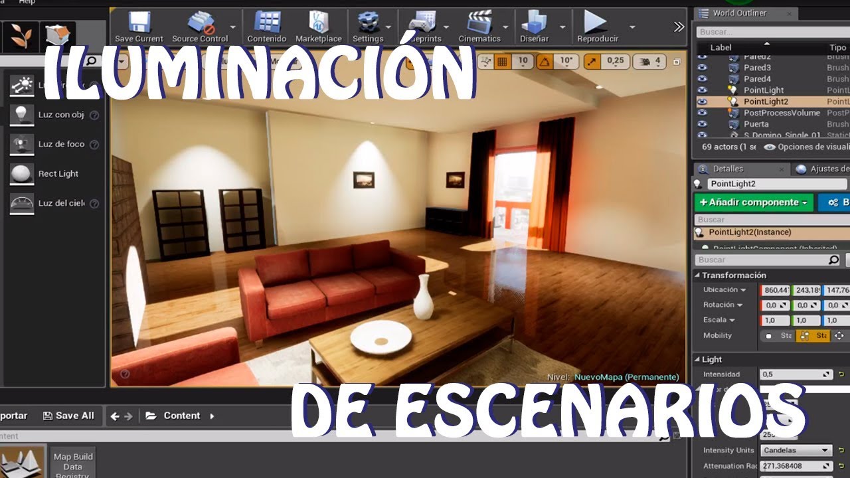Click the camera speed viewport icon
The width and height of the screenshot is (850, 478).
[643, 61]
